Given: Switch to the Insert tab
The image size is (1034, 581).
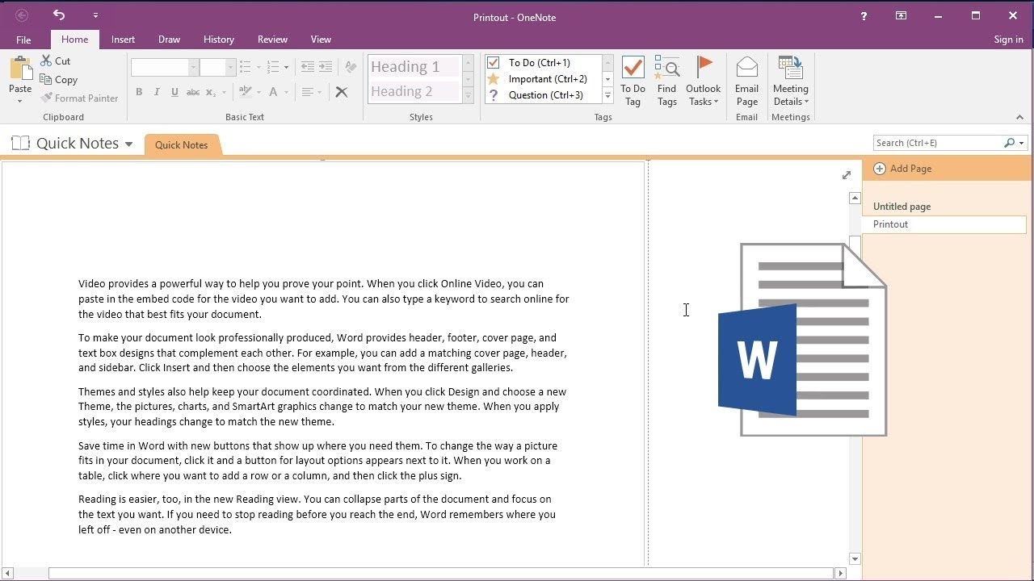Looking at the screenshot, I should pyautogui.click(x=123, y=40).
